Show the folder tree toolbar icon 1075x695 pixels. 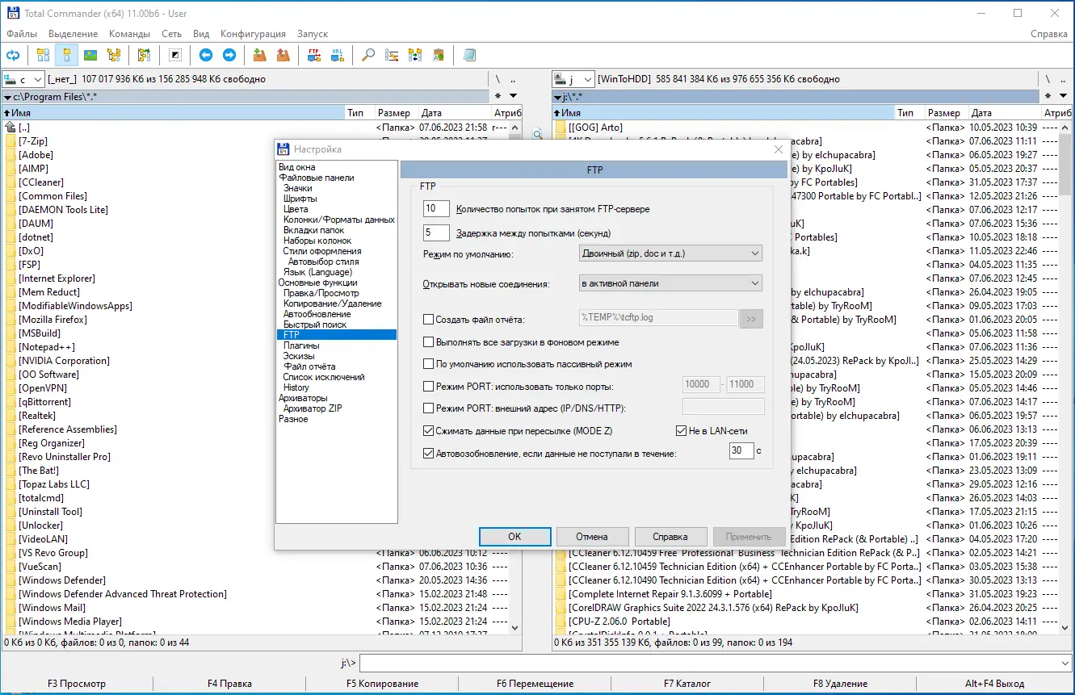(114, 55)
